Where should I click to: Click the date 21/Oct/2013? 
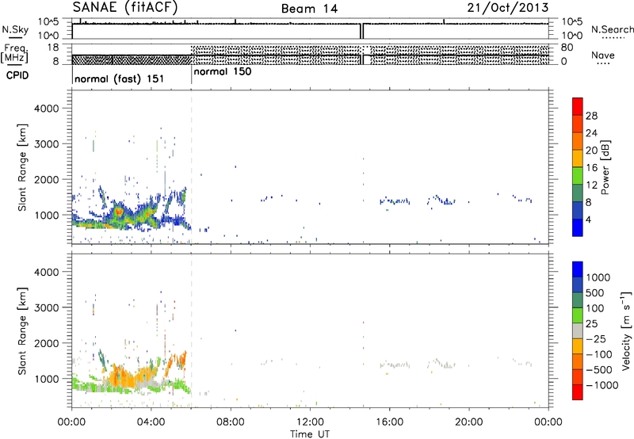coord(508,8)
